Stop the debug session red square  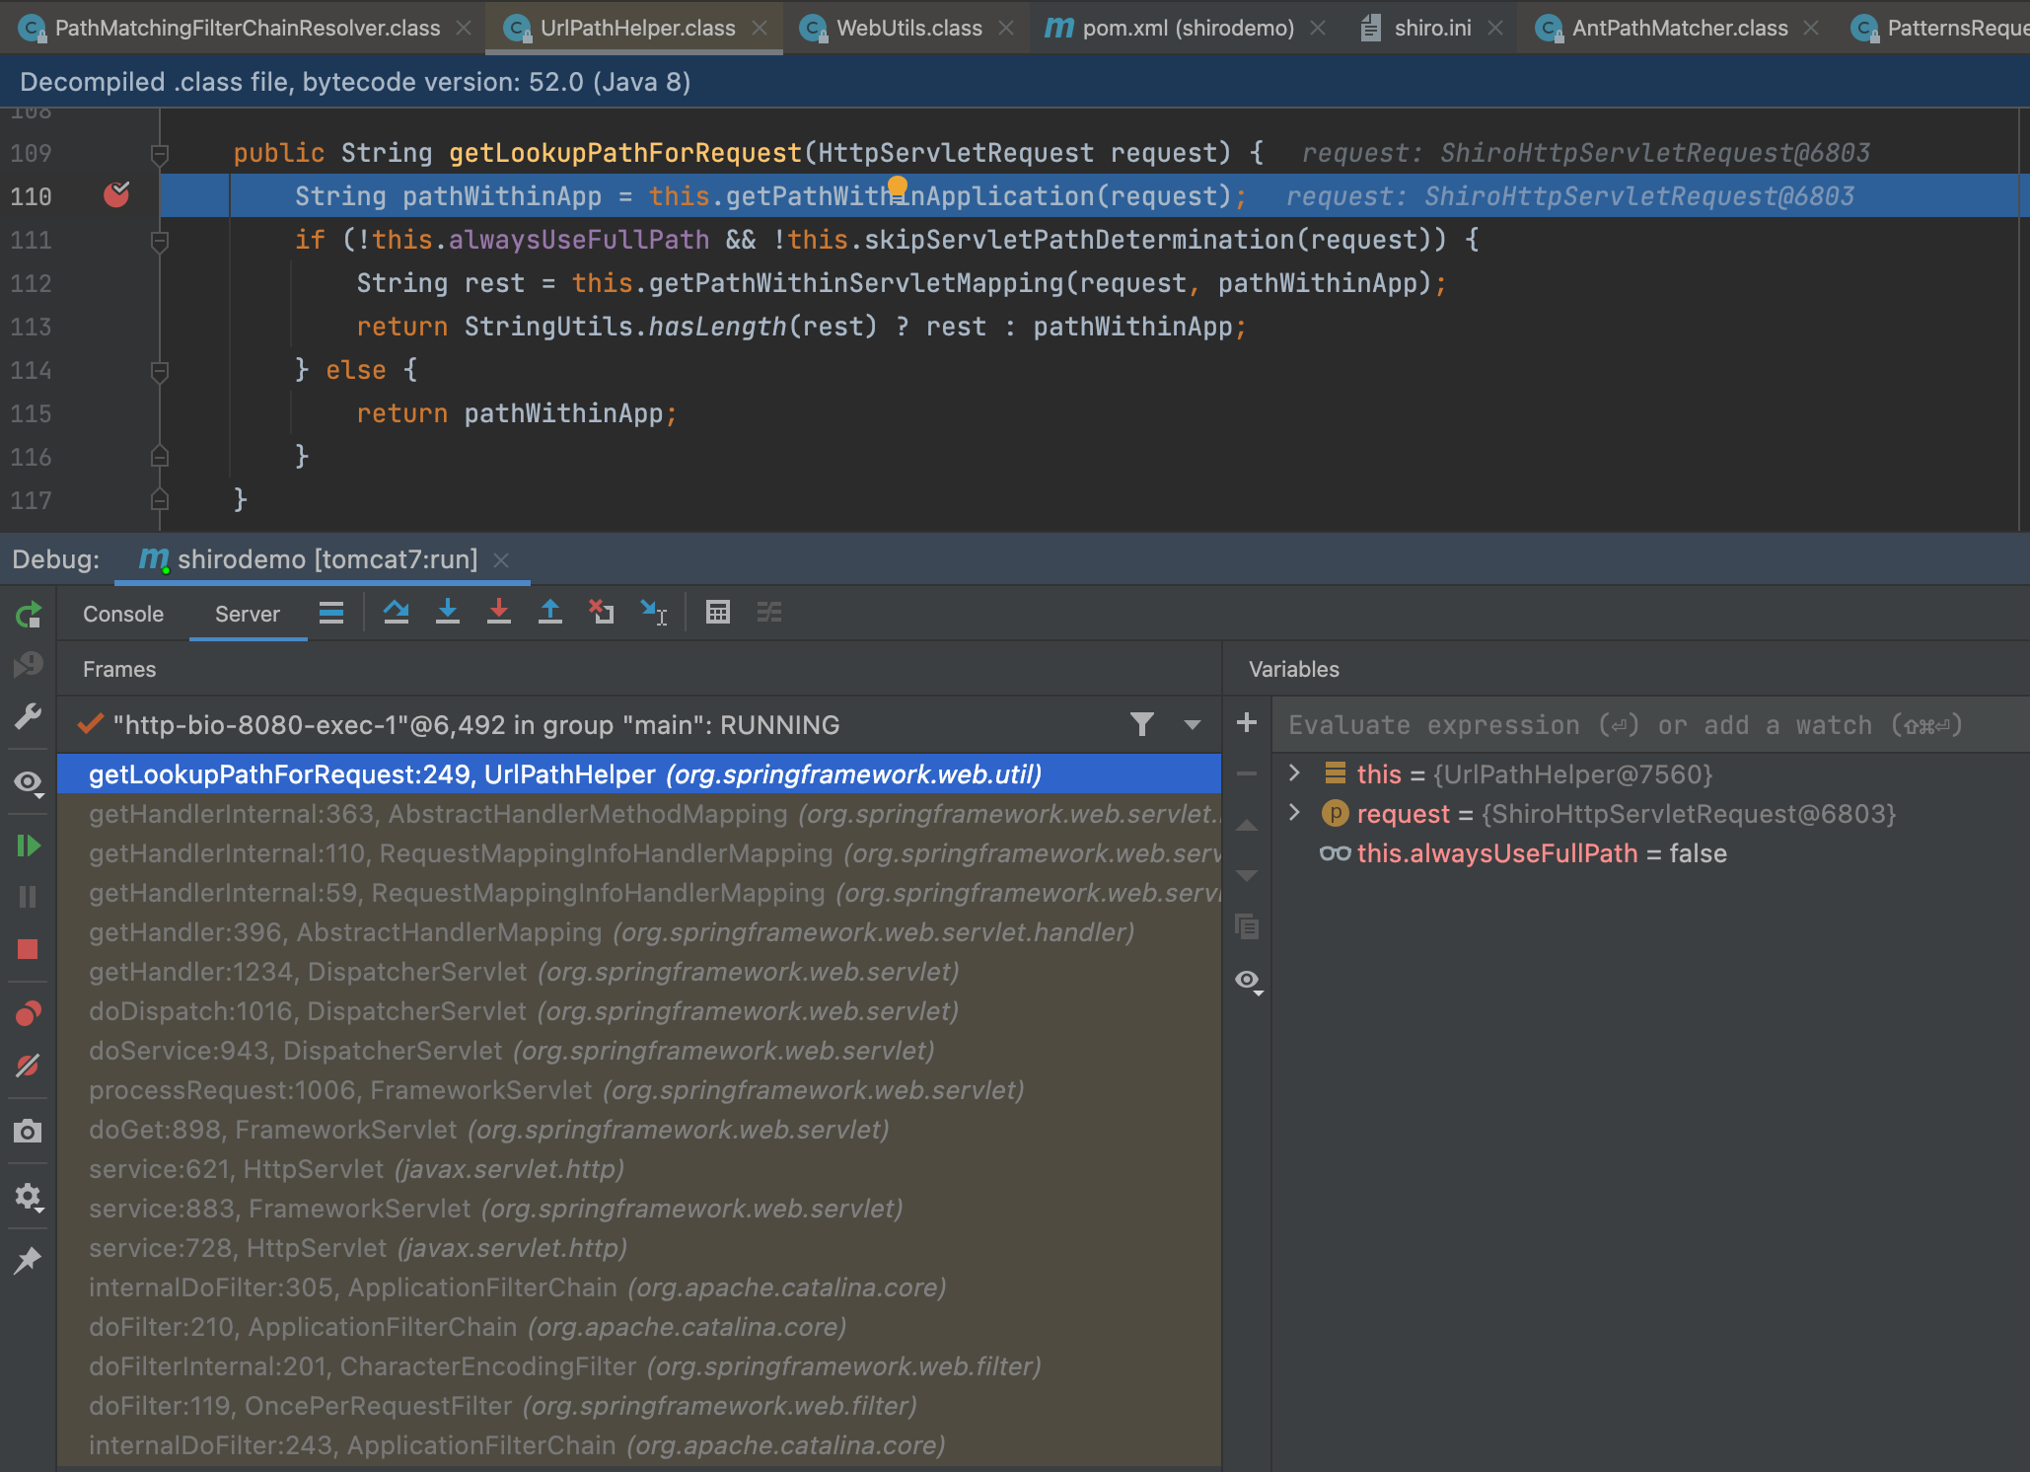pos(28,949)
